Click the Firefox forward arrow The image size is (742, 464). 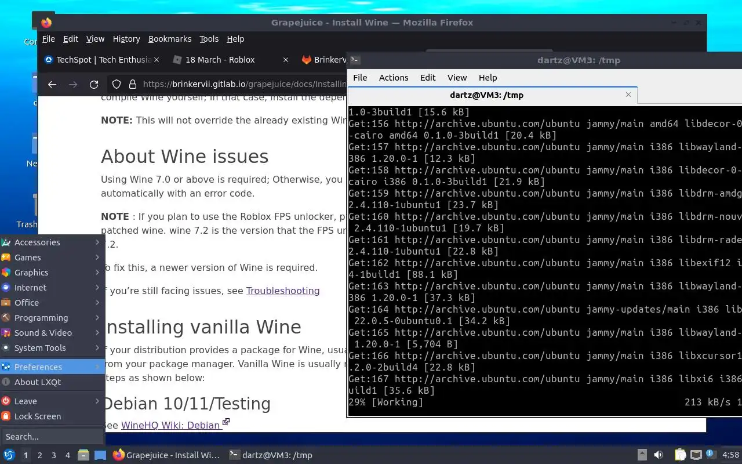(x=73, y=85)
